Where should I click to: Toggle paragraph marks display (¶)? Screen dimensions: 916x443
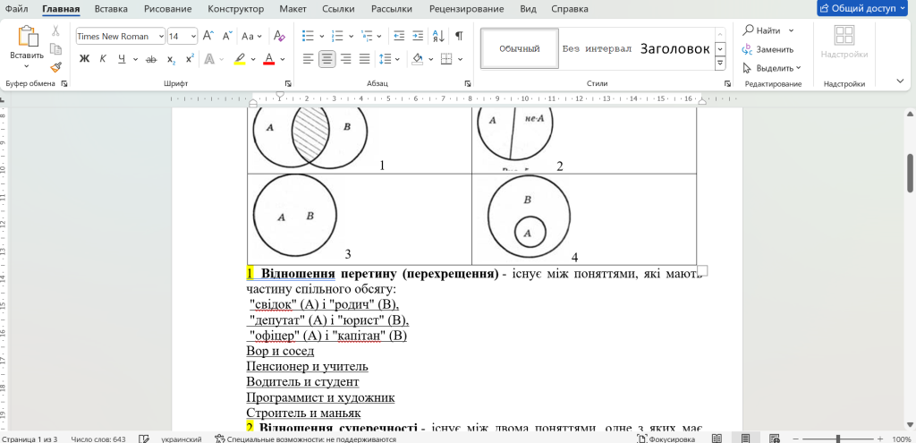459,37
